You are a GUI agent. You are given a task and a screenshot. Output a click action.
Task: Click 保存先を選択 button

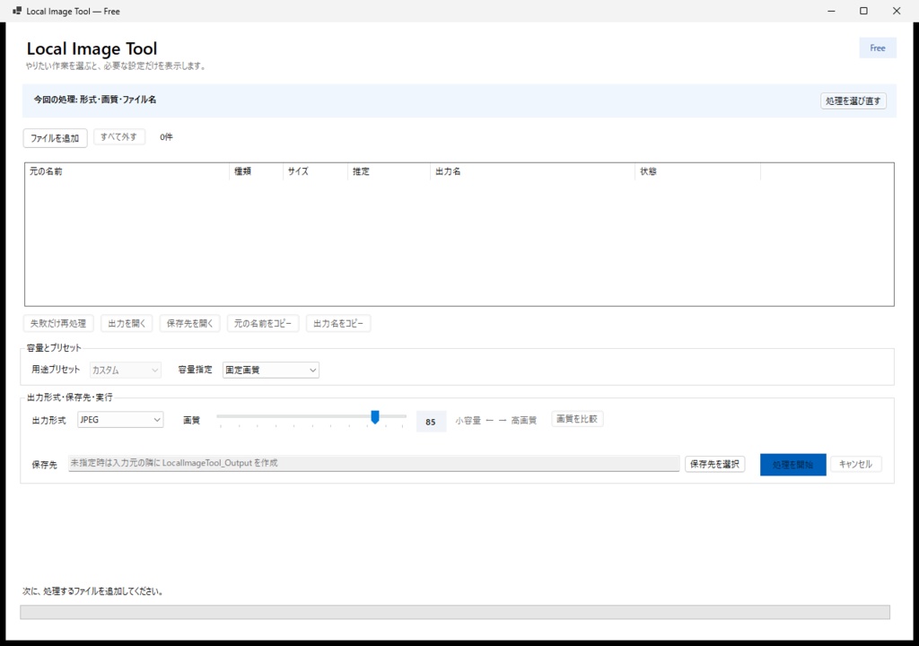[714, 464]
